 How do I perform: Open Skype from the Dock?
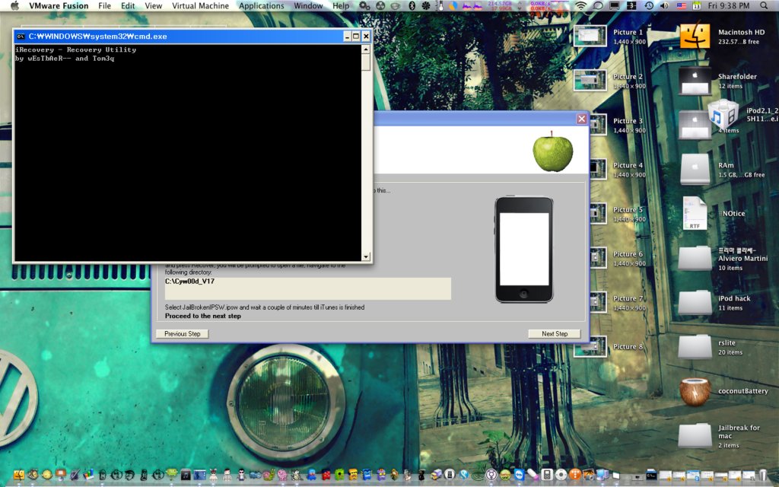click(464, 475)
